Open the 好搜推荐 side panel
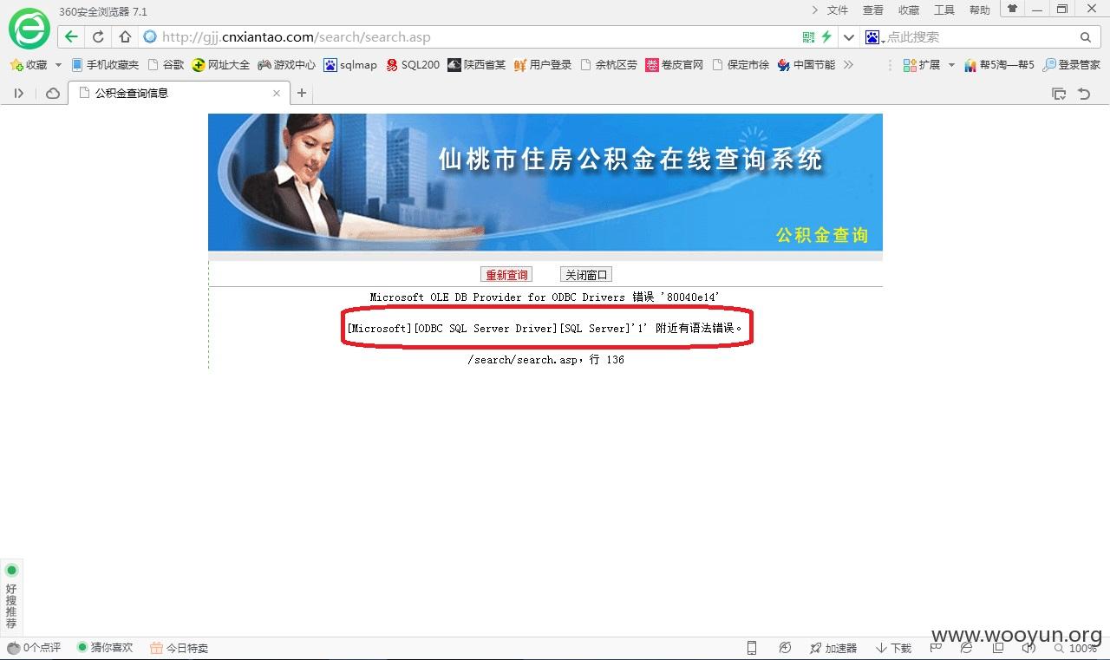1110x660 pixels. [x=11, y=598]
